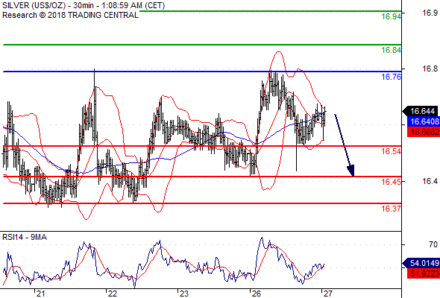This screenshot has width=440, height=298.
Task: Click the blue 16.6408 moving average tag
Action: point(423,121)
